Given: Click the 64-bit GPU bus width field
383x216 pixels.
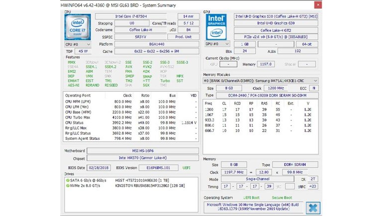Looking at the screenshot, I should pos(307,44).
